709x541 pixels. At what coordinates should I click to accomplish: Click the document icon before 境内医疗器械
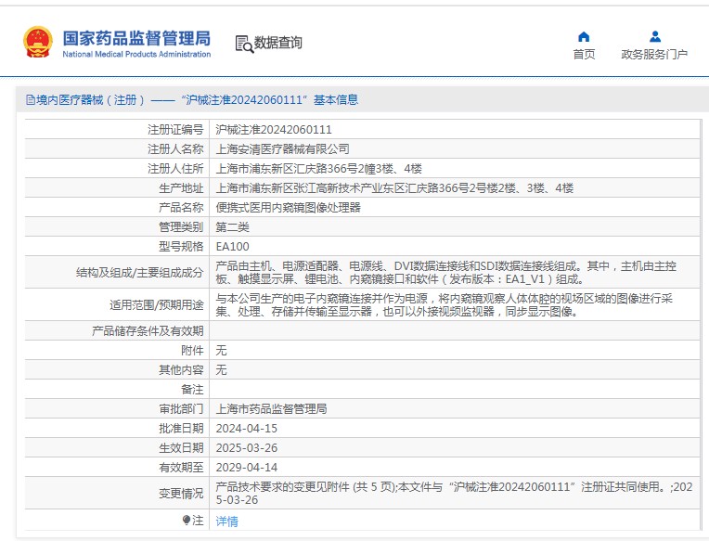[31, 100]
